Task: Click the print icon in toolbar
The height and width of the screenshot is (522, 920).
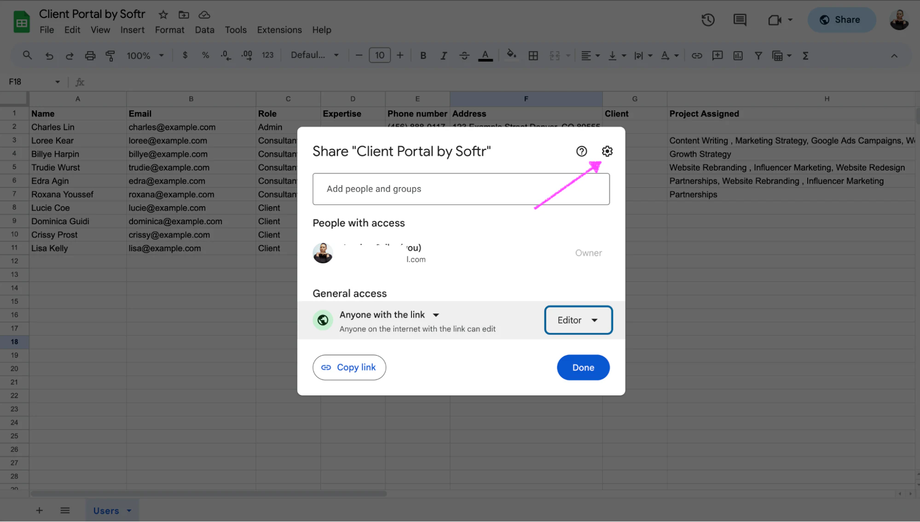Action: [90, 56]
